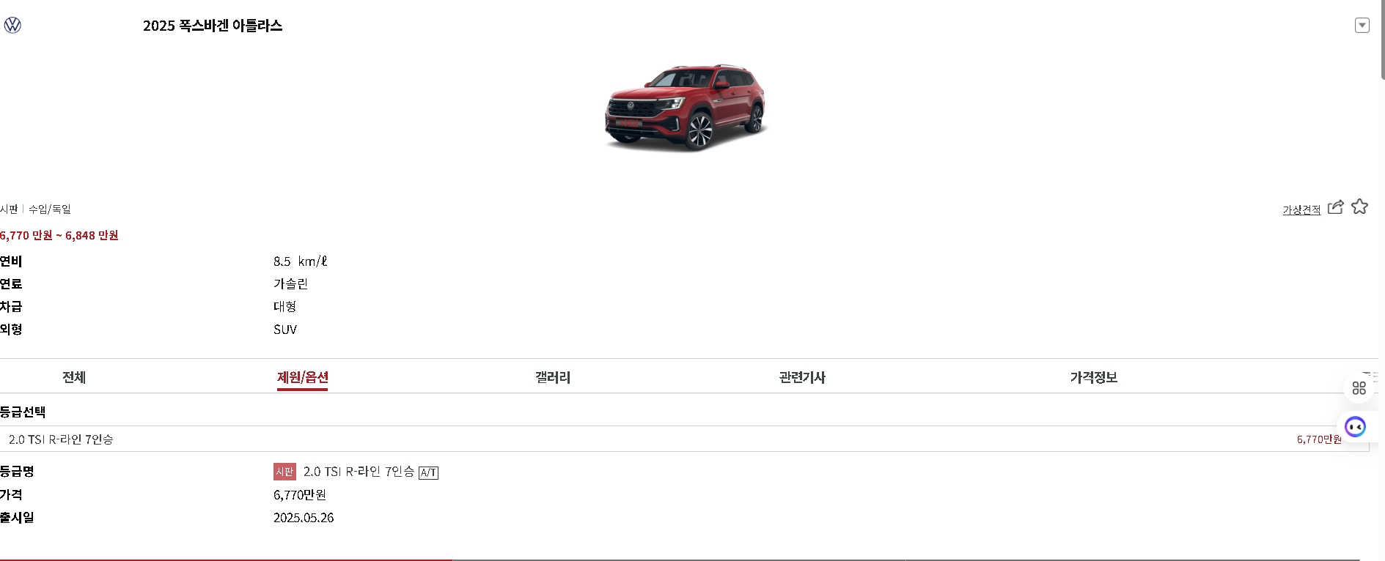Select the 제원/옵션 tab
The image size is (1385, 561).
click(302, 378)
